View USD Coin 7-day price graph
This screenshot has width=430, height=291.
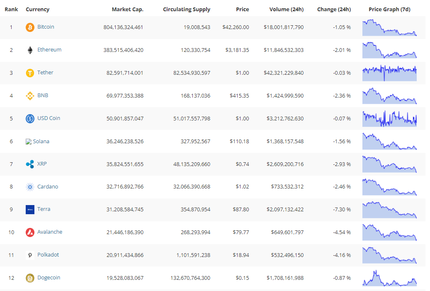[x=389, y=119]
